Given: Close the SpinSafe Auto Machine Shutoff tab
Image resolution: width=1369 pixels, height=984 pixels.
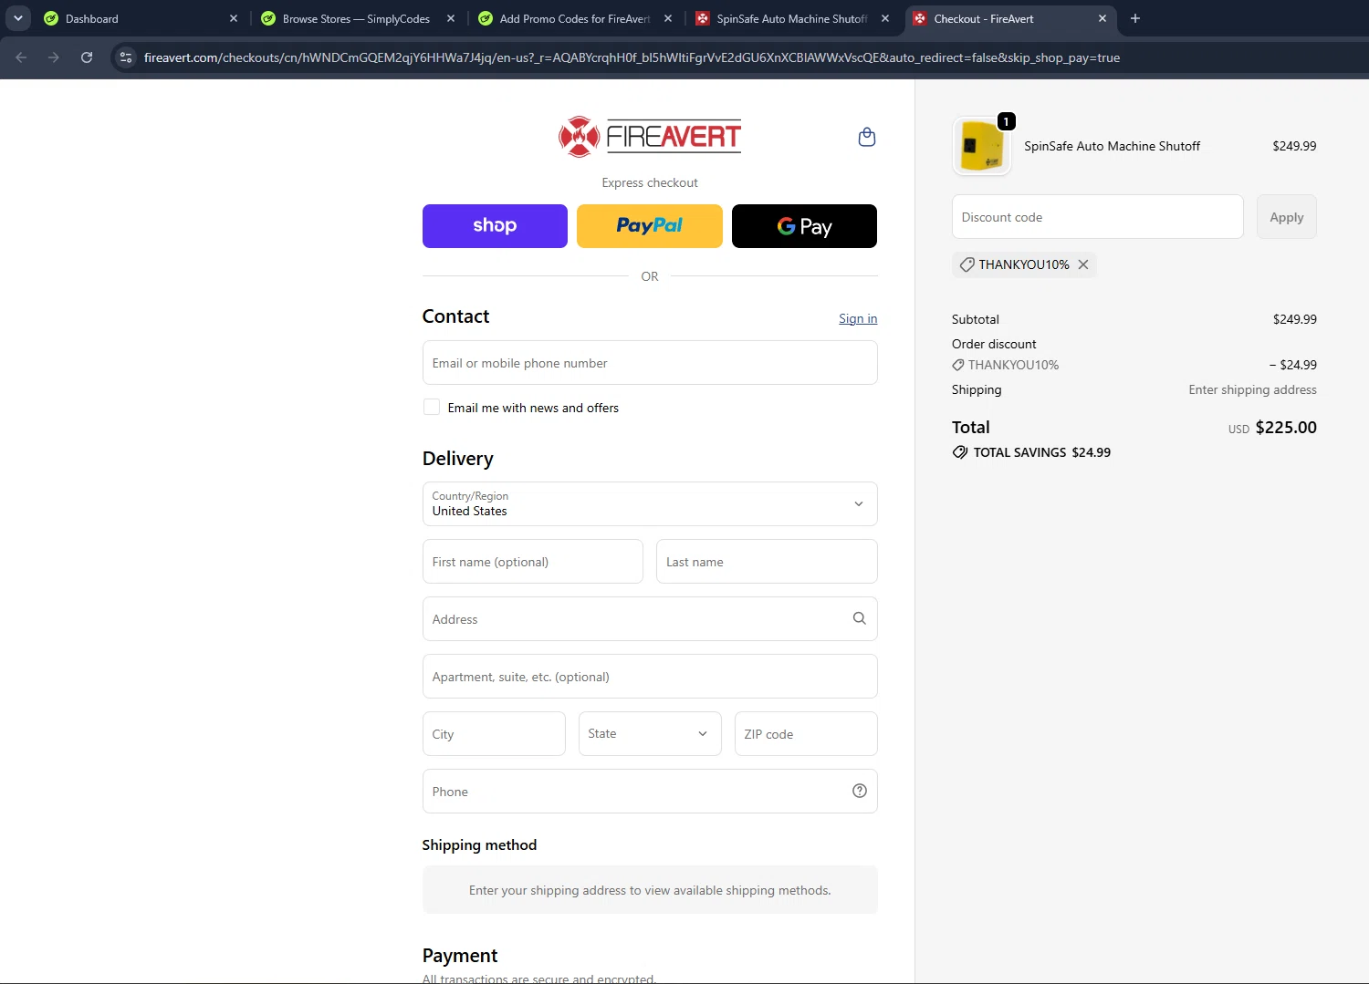Looking at the screenshot, I should (x=885, y=18).
